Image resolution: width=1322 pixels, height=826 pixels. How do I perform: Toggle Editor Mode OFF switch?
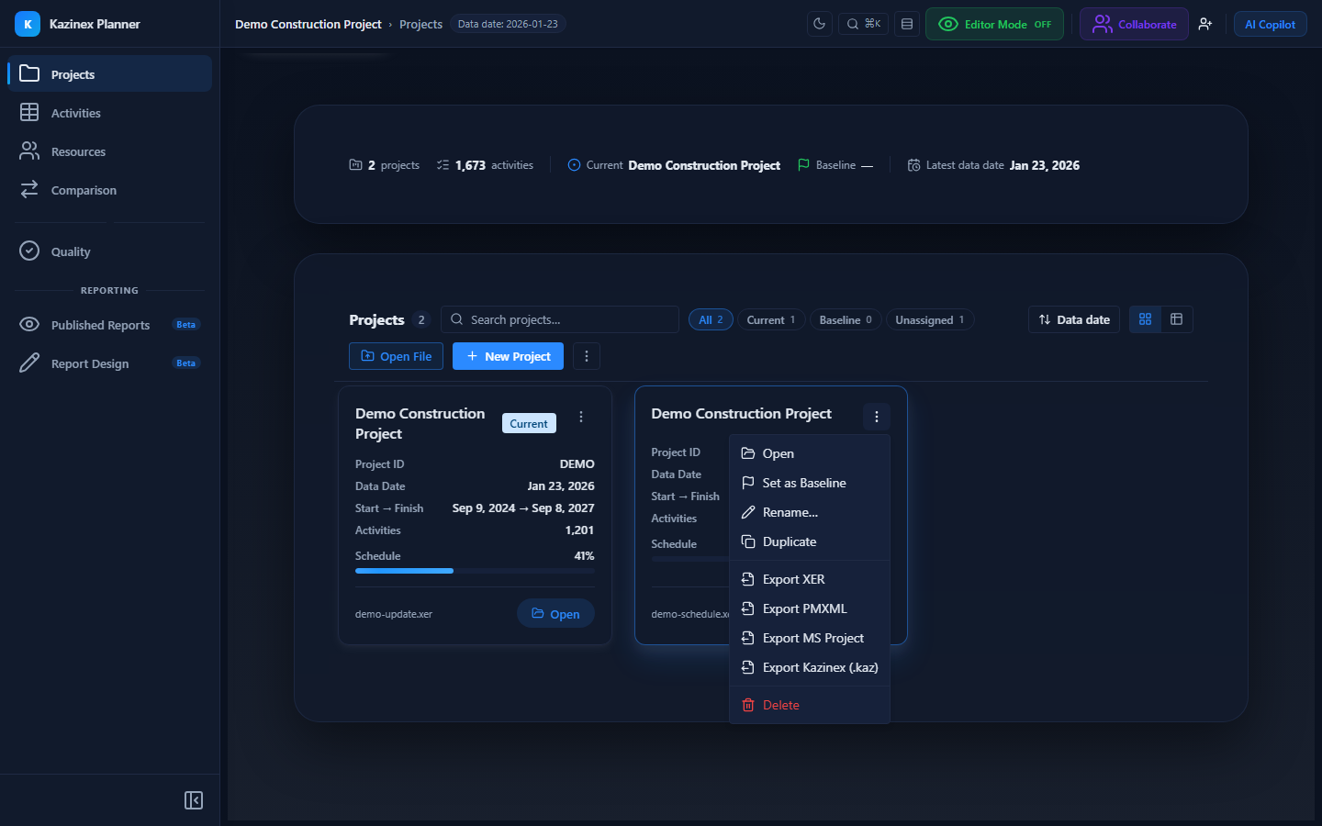coord(994,24)
